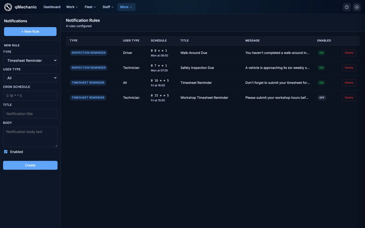Click the '0 15 * * 5' schedule cell
The width and height of the screenshot is (365, 228).
coord(160,98)
